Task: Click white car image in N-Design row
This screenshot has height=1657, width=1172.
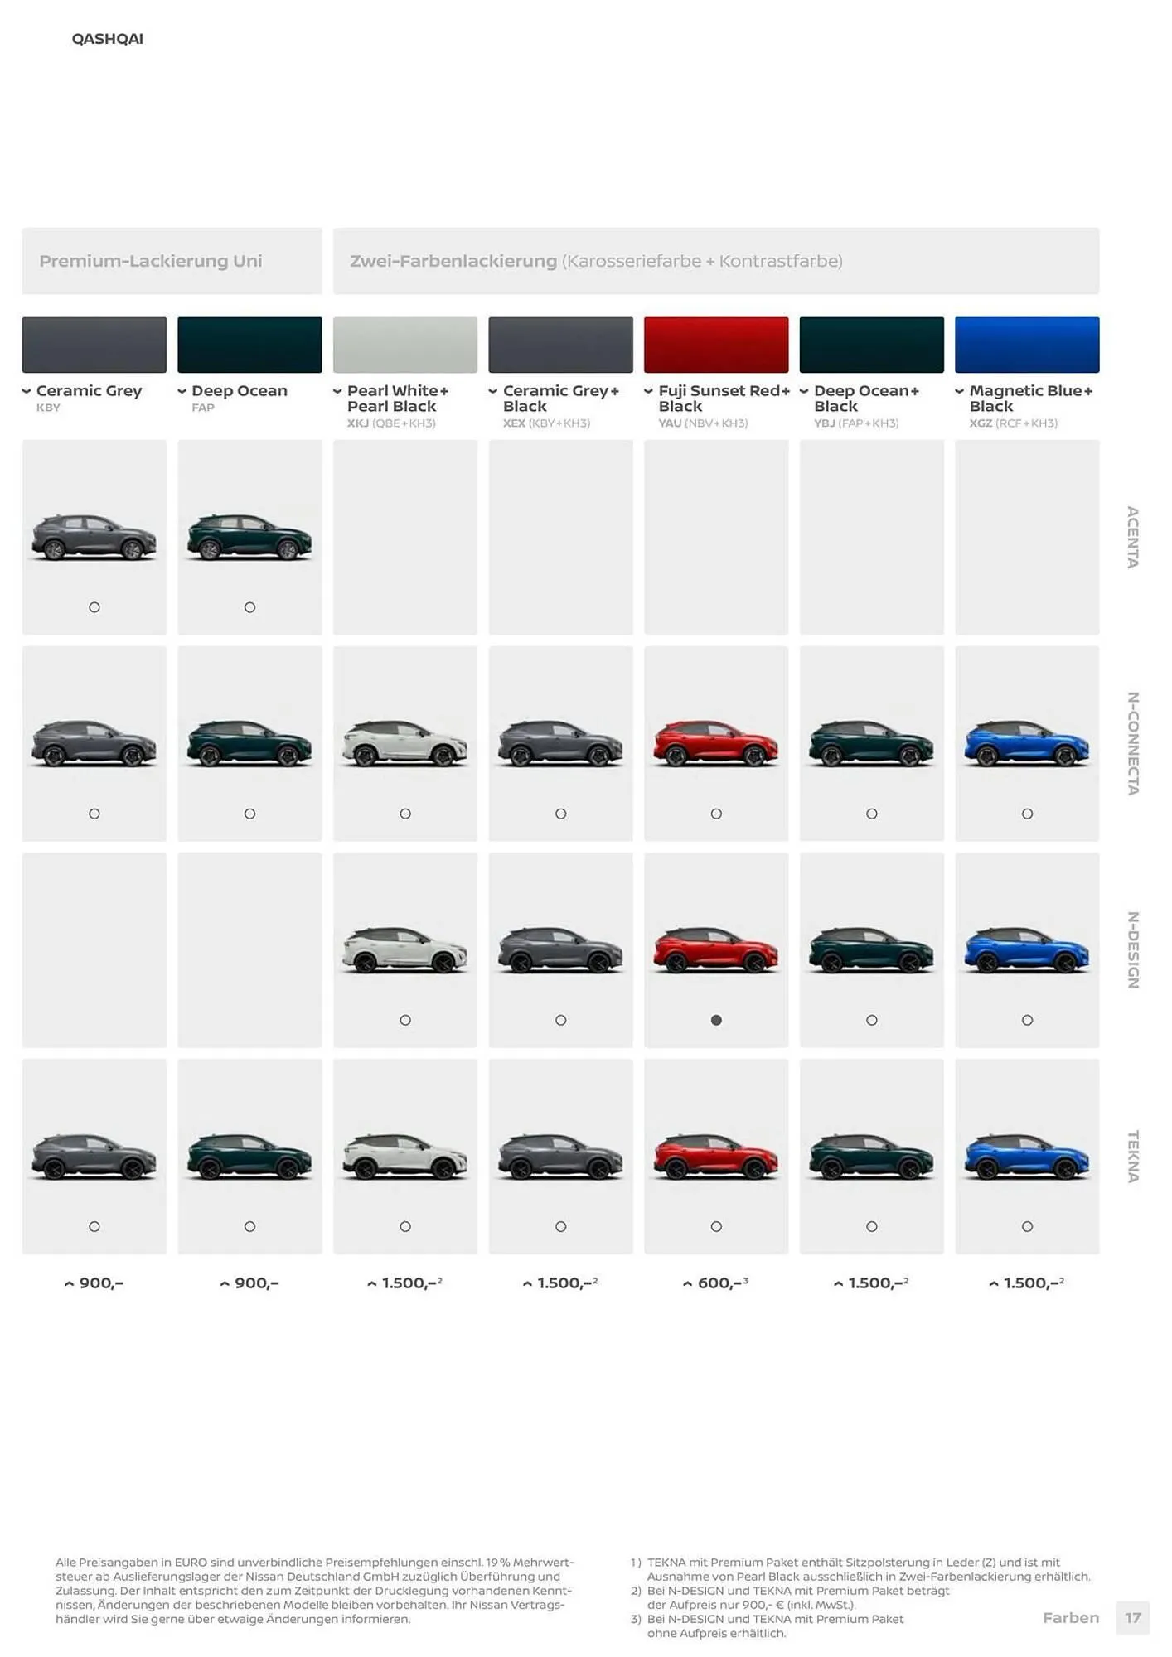Action: (405, 949)
